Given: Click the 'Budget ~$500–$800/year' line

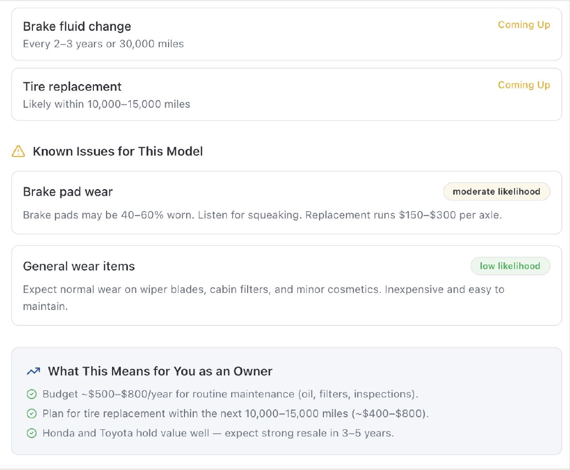Looking at the screenshot, I should (231, 394).
